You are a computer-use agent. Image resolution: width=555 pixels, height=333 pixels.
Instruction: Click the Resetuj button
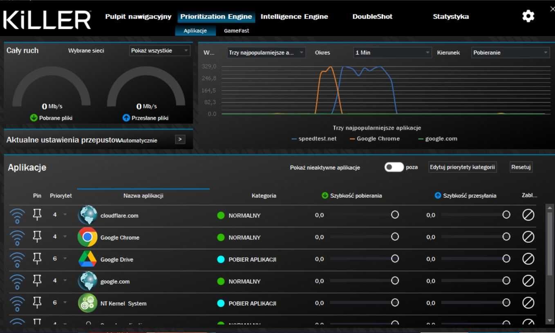tap(521, 167)
